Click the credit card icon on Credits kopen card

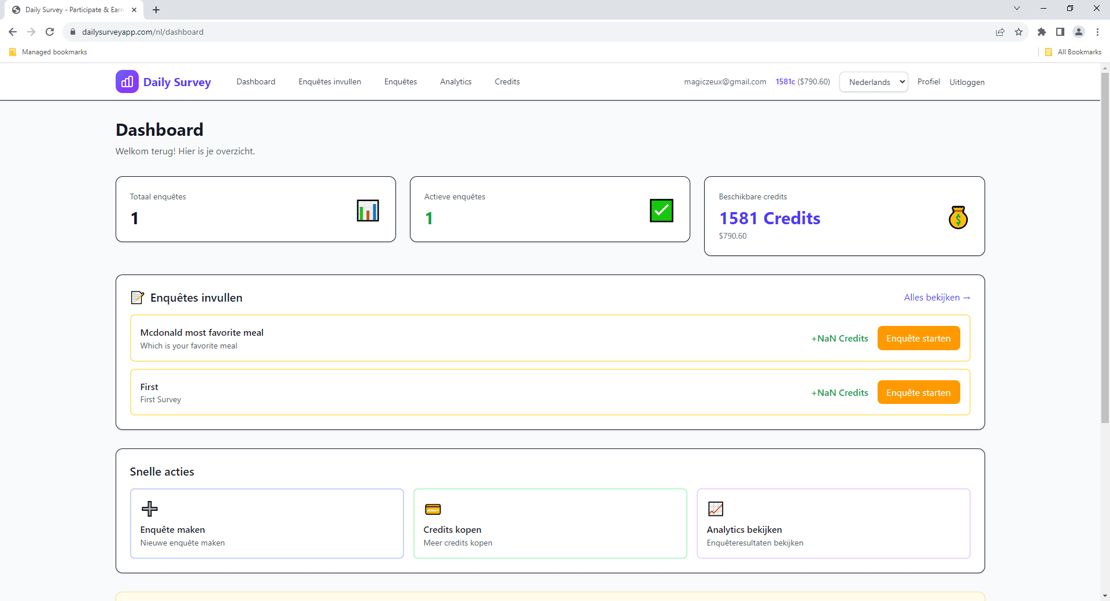pos(433,509)
